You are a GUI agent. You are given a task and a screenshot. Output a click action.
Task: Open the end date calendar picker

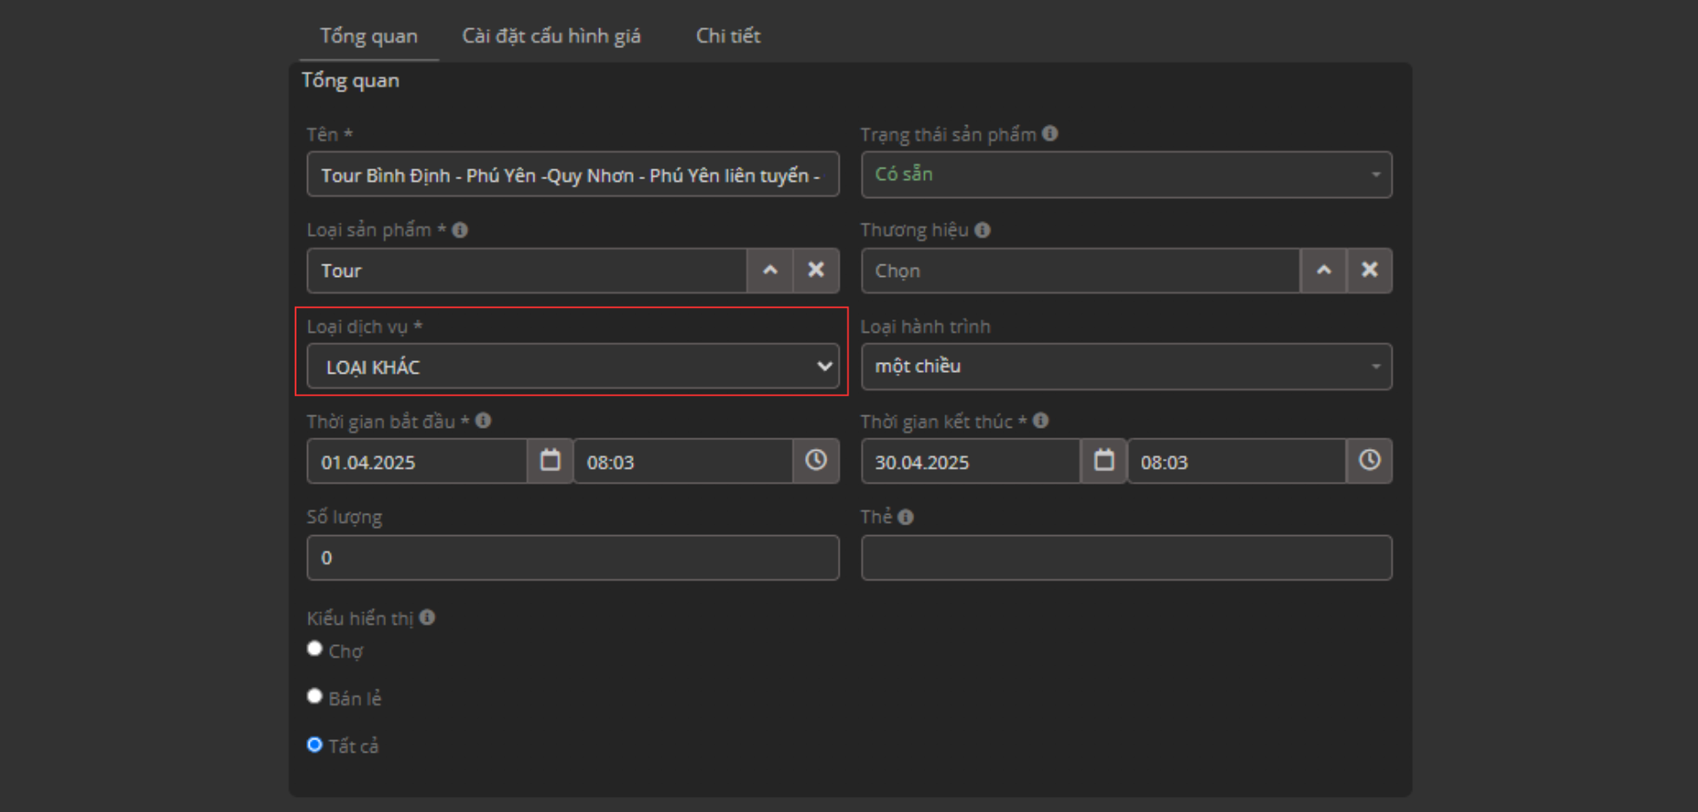[1103, 461]
